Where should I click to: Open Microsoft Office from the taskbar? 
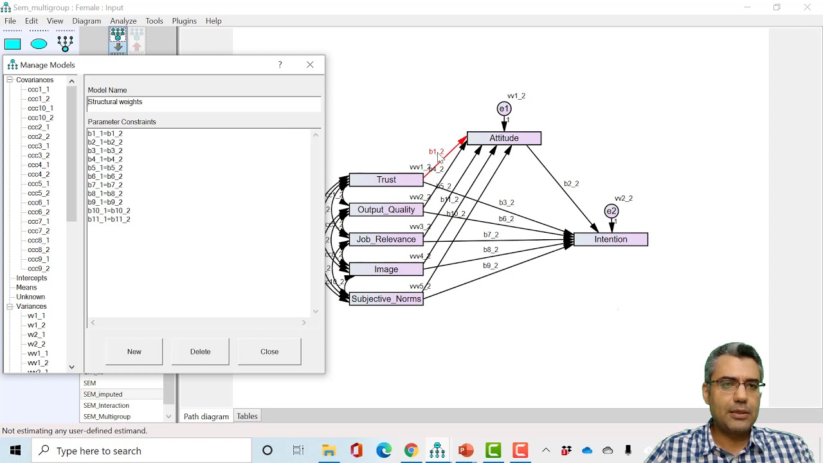pyautogui.click(x=356, y=450)
